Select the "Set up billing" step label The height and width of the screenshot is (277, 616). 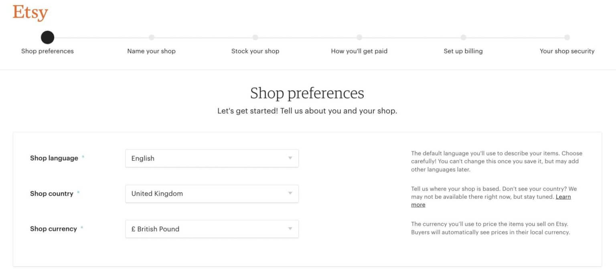click(463, 51)
